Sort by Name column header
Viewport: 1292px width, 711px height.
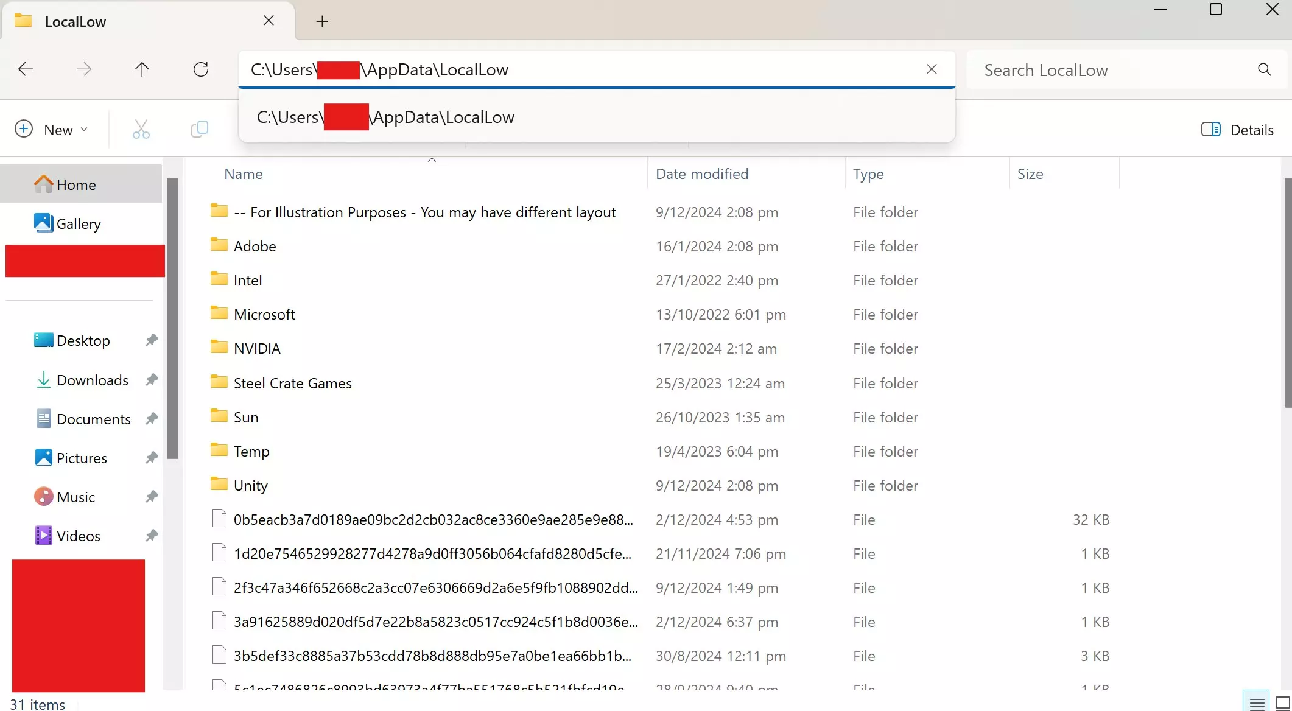[x=244, y=174]
